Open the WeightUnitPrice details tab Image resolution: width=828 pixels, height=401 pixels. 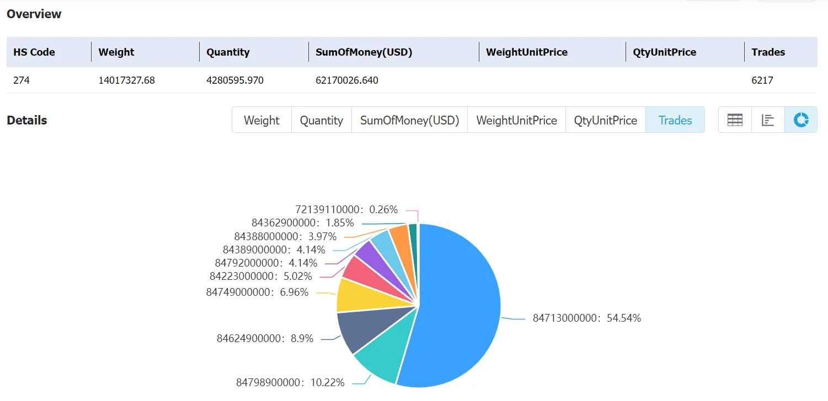pos(516,120)
